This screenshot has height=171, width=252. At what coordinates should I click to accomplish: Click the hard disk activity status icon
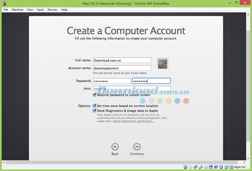185,167
